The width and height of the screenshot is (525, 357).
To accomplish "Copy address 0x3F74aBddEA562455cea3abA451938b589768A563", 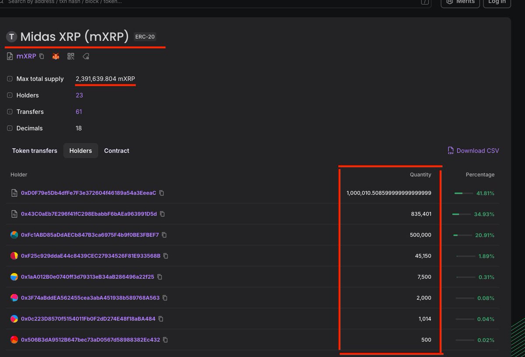I will pos(165,298).
